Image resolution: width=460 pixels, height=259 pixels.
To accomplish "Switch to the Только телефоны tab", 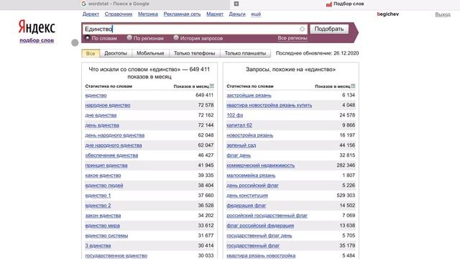I will (x=195, y=53).
